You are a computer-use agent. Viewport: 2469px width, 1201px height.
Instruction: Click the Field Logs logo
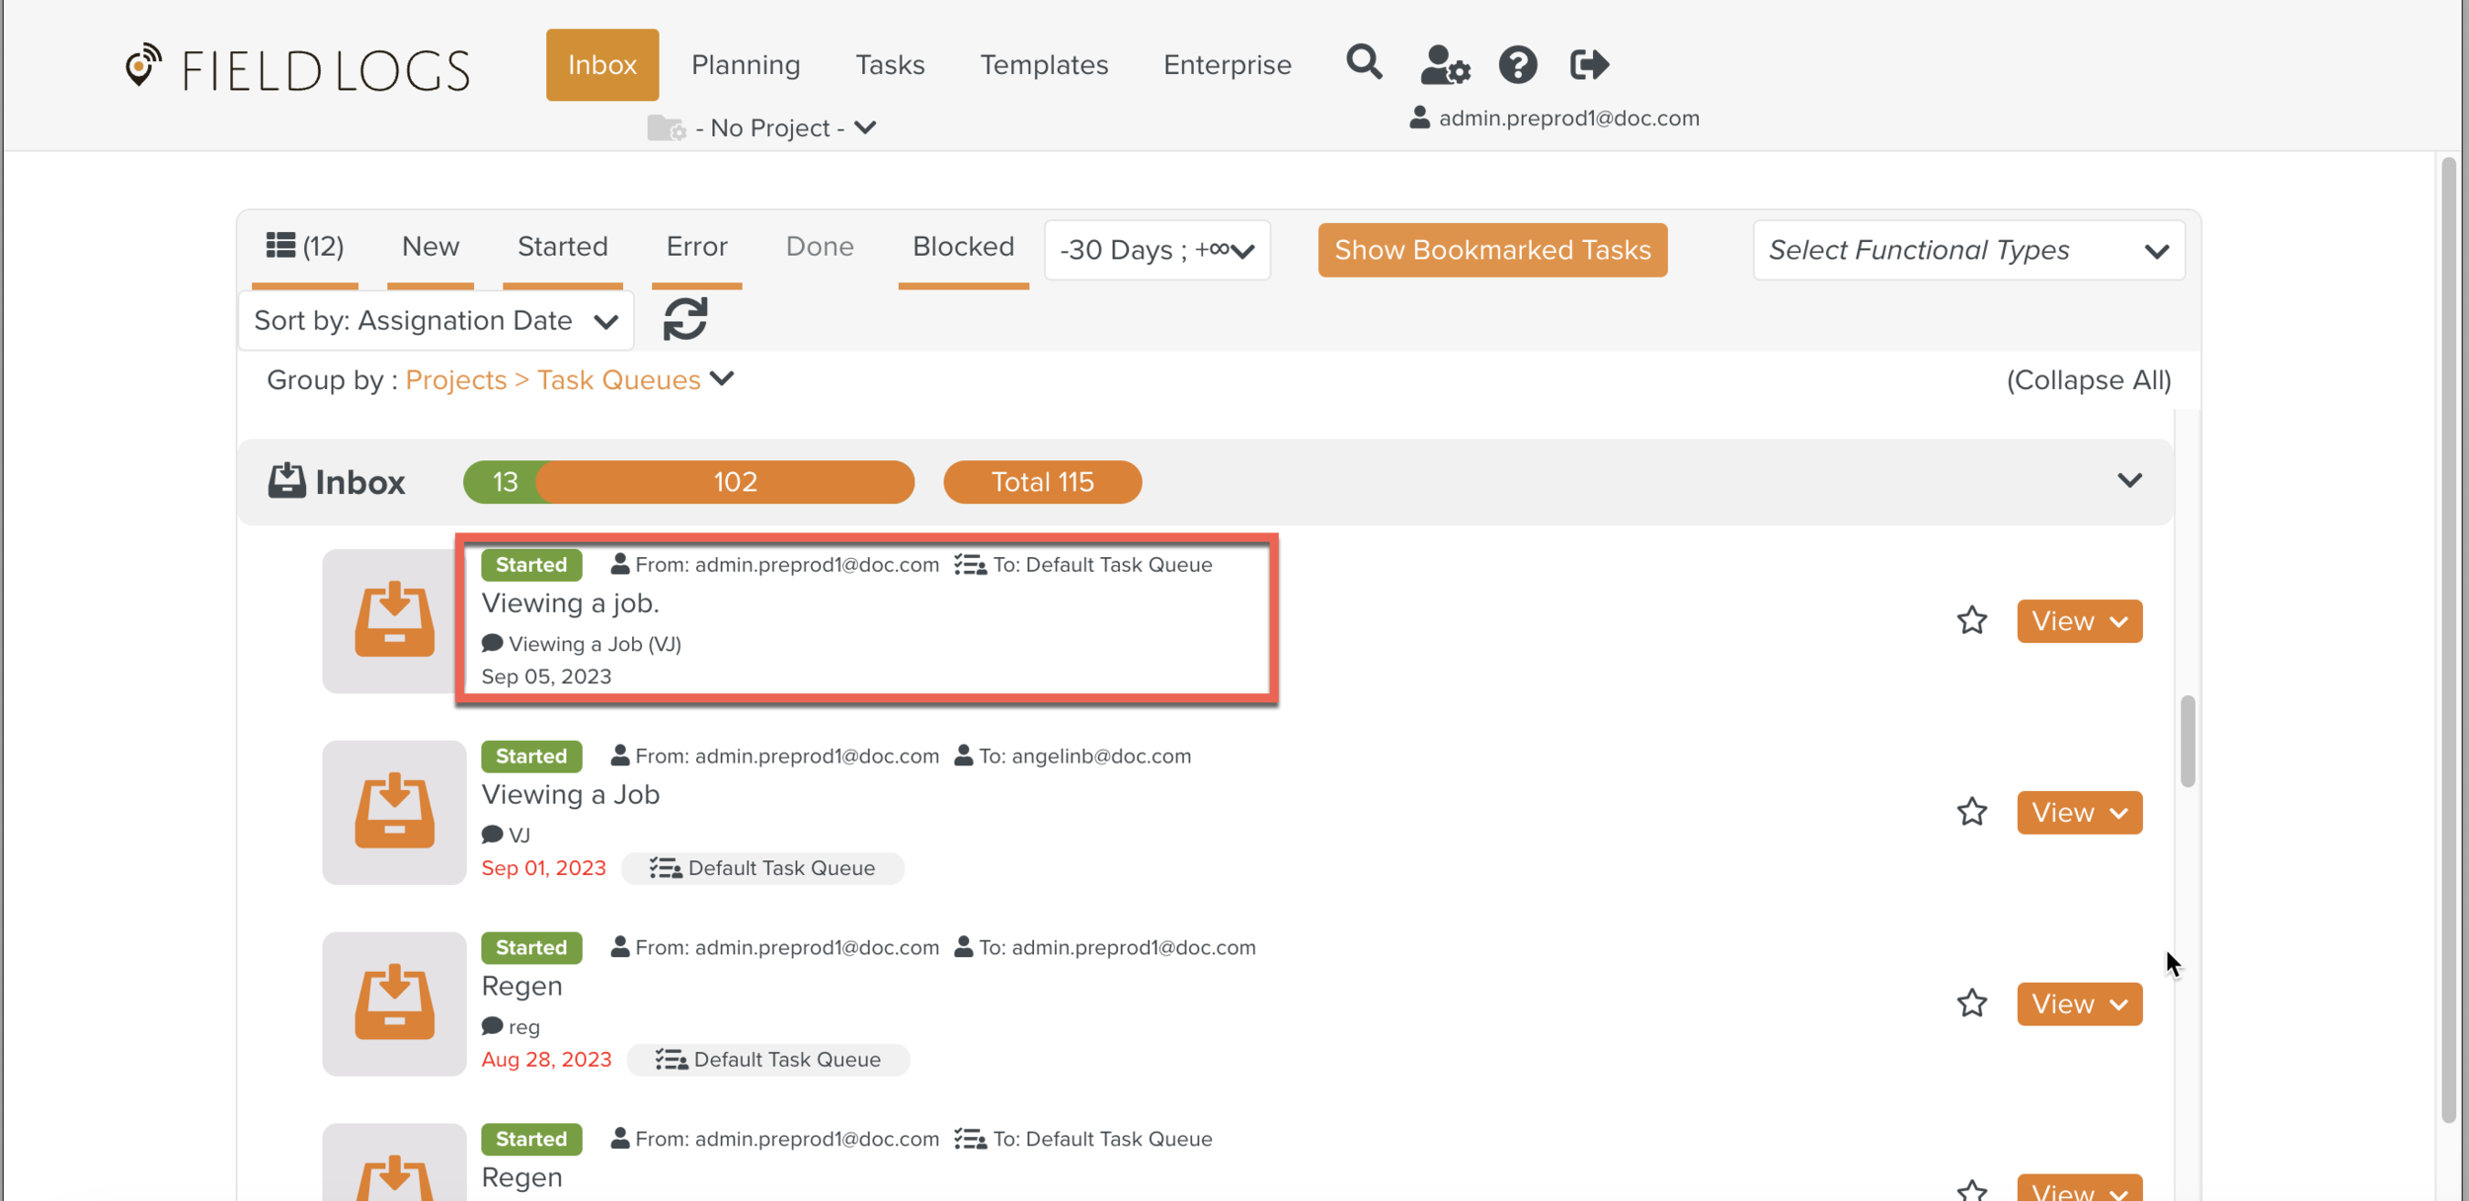(297, 69)
